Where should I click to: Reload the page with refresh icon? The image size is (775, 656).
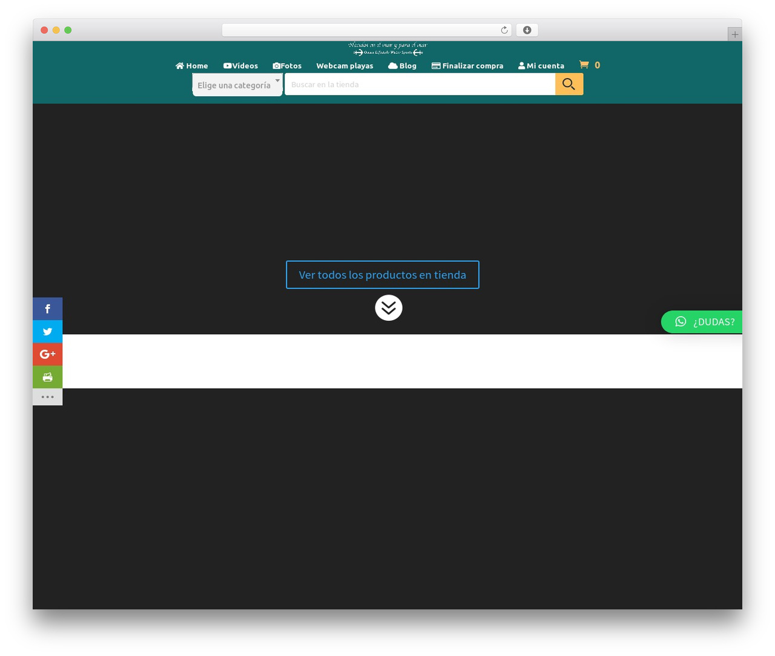click(504, 30)
